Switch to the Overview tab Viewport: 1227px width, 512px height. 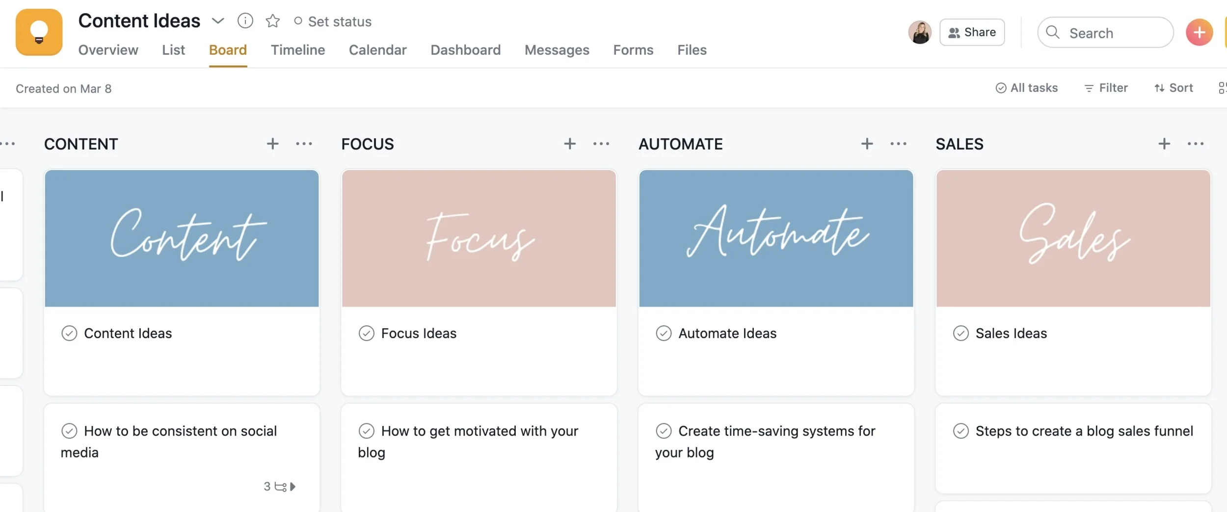(108, 50)
